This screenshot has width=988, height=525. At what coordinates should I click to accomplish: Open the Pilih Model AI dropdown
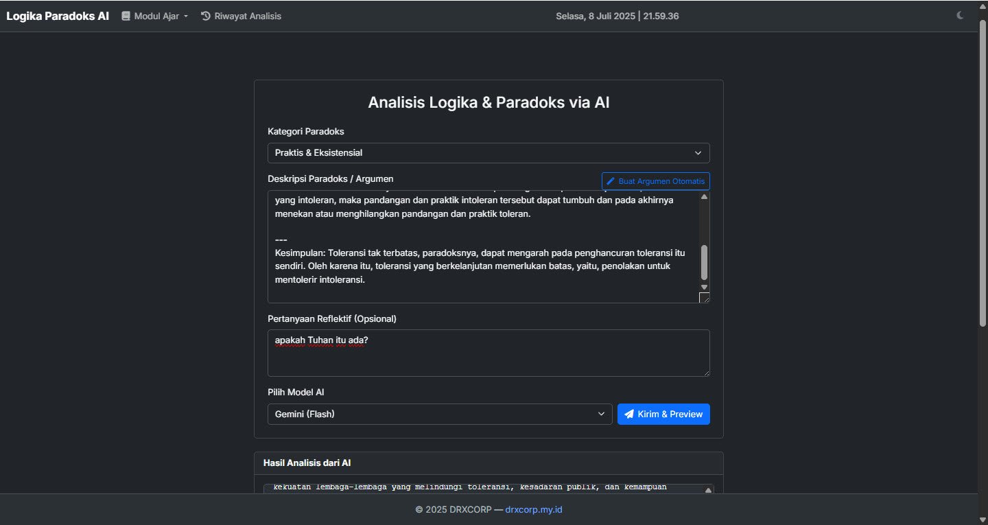[440, 414]
